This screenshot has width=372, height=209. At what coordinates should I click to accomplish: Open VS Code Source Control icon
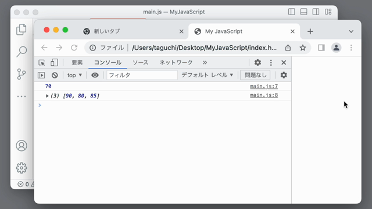[22, 74]
